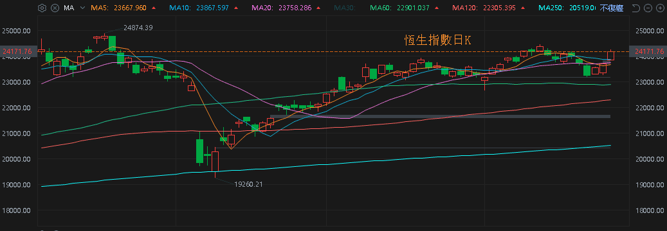Screen dimensions: 667x231
Task: Click the red arrow next to MA5
Action: (x=154, y=8)
